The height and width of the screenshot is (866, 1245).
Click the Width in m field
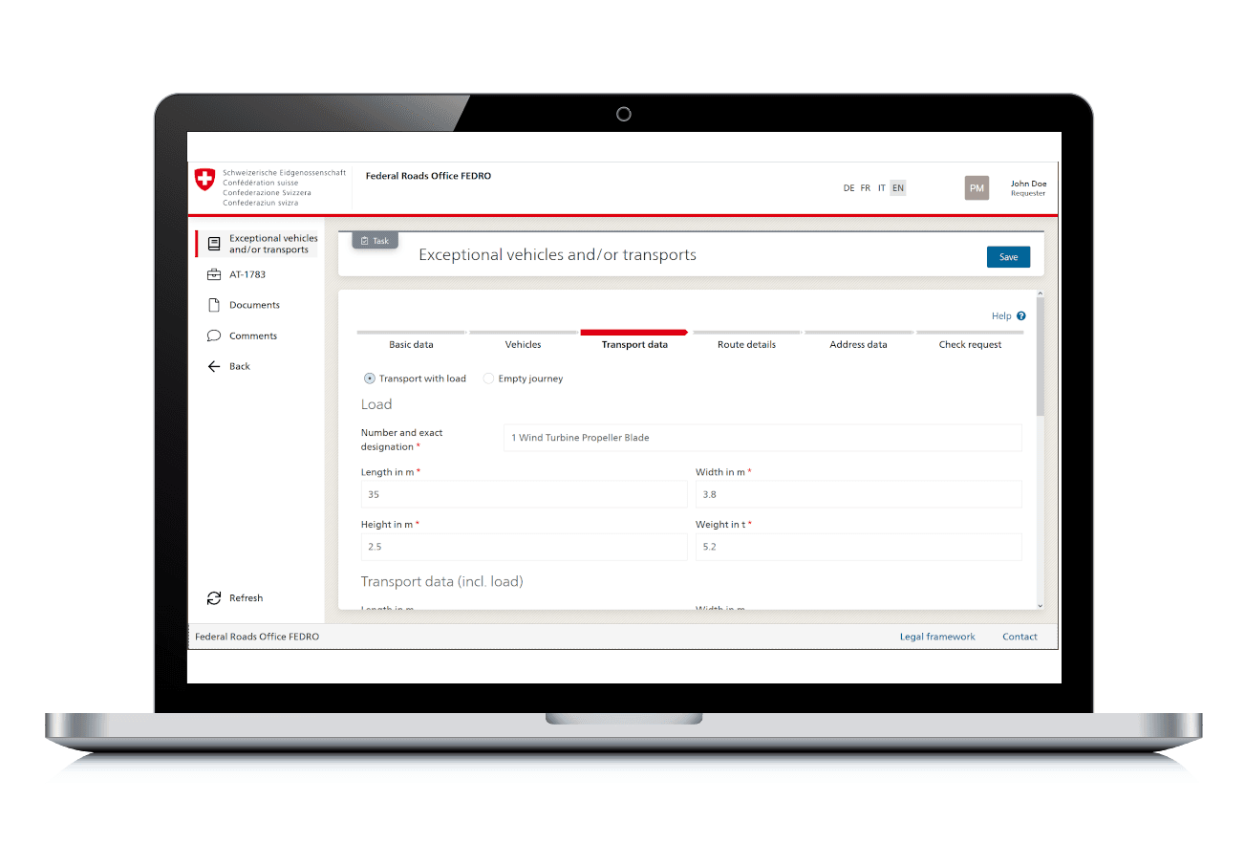(x=858, y=494)
